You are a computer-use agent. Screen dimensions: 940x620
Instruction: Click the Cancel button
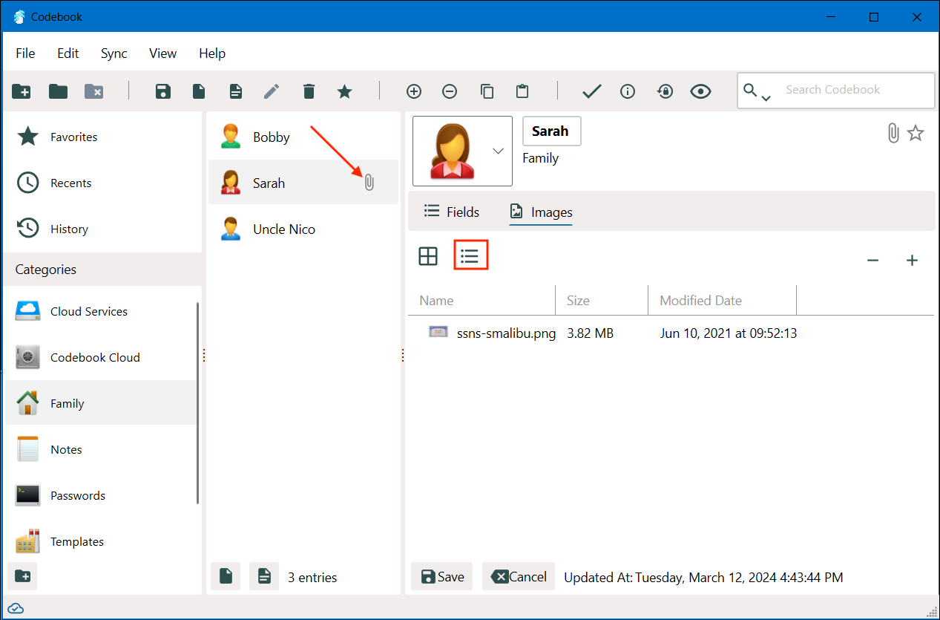(519, 576)
